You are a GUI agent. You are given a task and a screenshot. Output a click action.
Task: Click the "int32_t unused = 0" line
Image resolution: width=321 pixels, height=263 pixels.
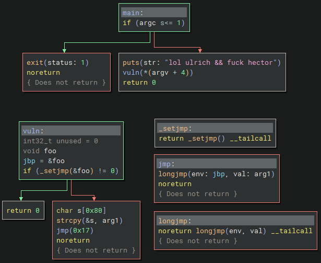tap(61, 141)
